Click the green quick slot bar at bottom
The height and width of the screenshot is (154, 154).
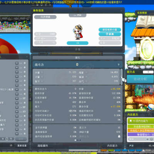(111, 150)
